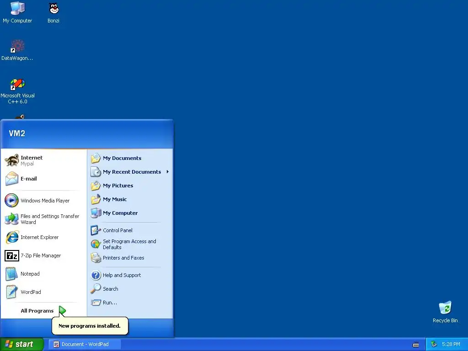Viewport: 468px width, 351px height.
Task: Click the network tray icon beside the clock
Action: point(434,345)
